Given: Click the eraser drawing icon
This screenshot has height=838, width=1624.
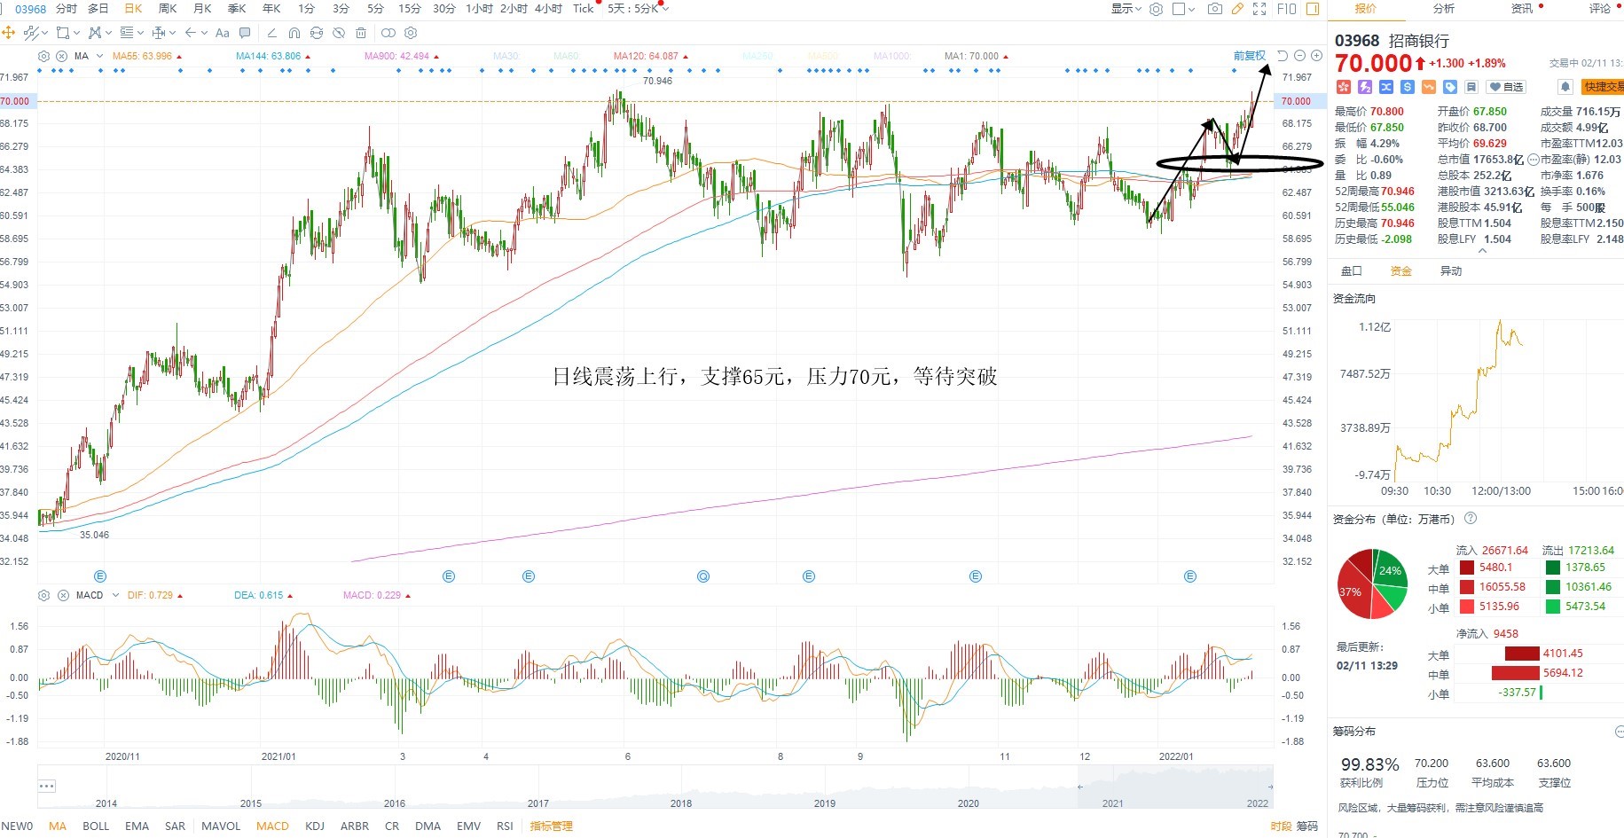Looking at the screenshot, I should pyautogui.click(x=271, y=33).
